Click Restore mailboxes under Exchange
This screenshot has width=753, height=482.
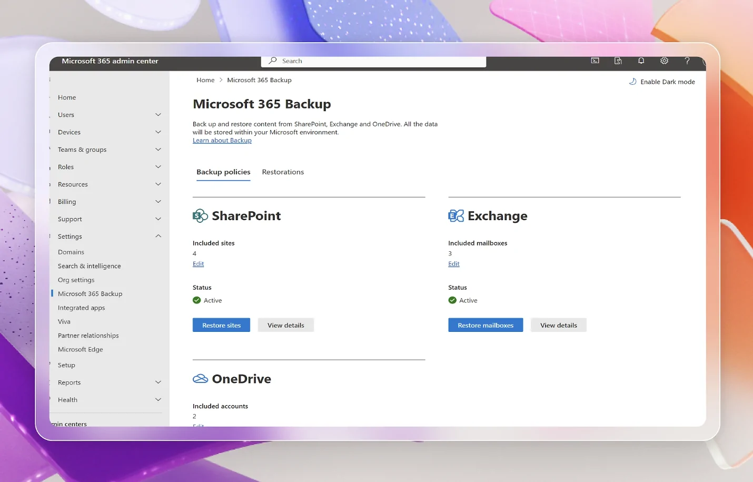(485, 325)
